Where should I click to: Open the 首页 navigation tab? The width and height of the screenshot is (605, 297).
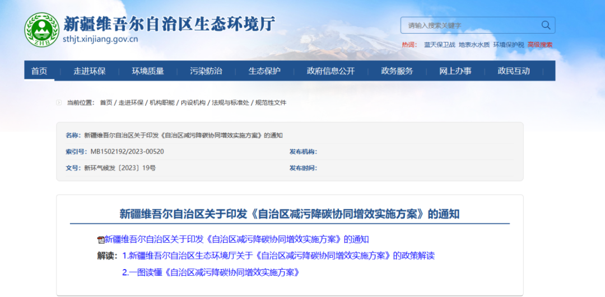point(39,71)
